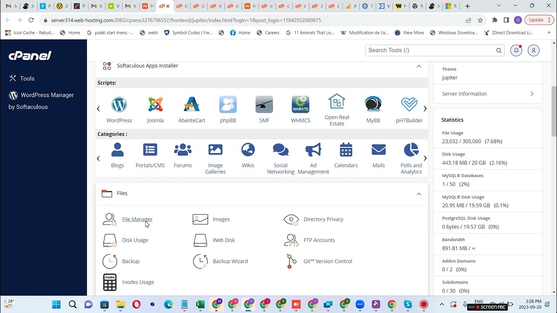Open the Images link
Viewport: 557px width, 313px height.
(221, 219)
